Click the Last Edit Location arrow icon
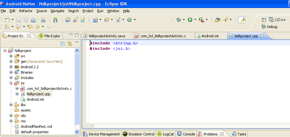 30,27
